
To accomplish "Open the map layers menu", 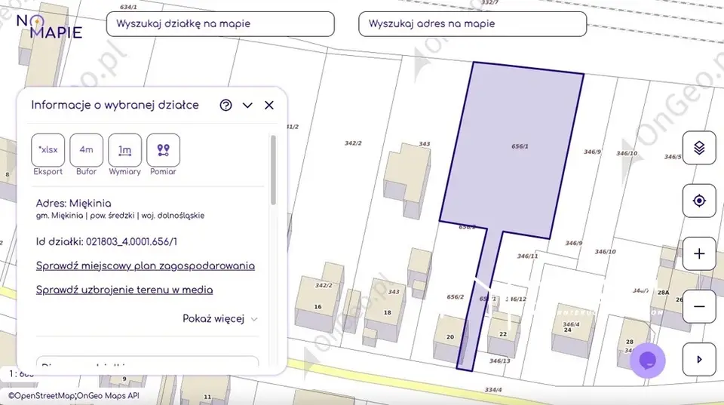I will pyautogui.click(x=699, y=148).
